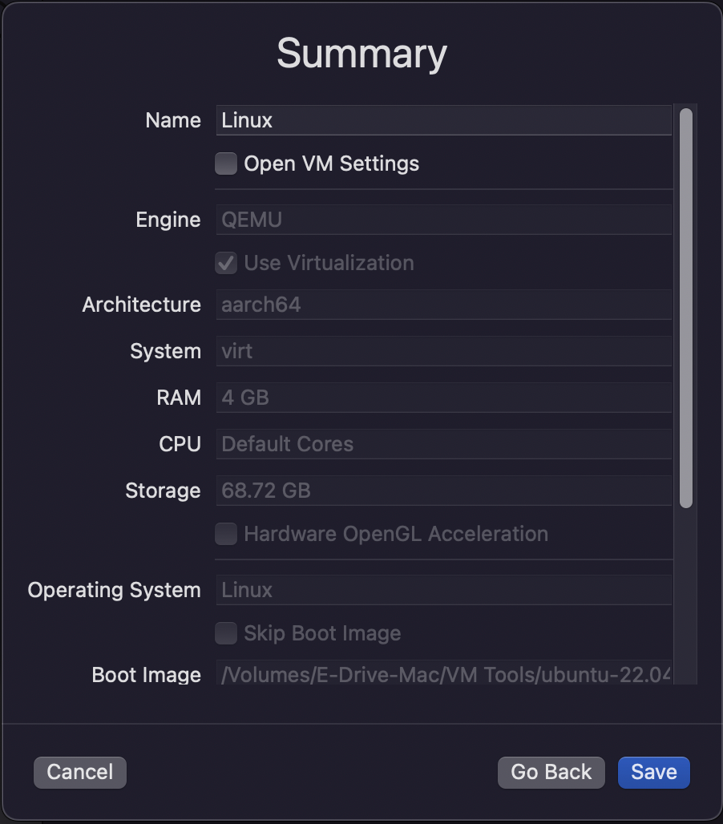Check Hardware OpenGL Acceleration
The image size is (723, 824).
(x=226, y=534)
